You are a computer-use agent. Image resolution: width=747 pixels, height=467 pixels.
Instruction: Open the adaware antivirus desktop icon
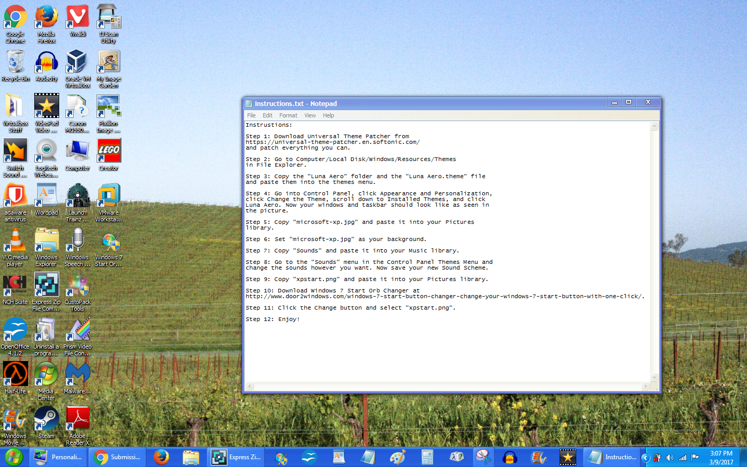[x=15, y=203]
